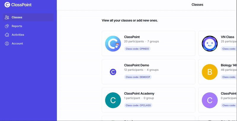Open the Activities section
Image resolution: width=237 pixels, height=121 pixels.
click(18, 35)
